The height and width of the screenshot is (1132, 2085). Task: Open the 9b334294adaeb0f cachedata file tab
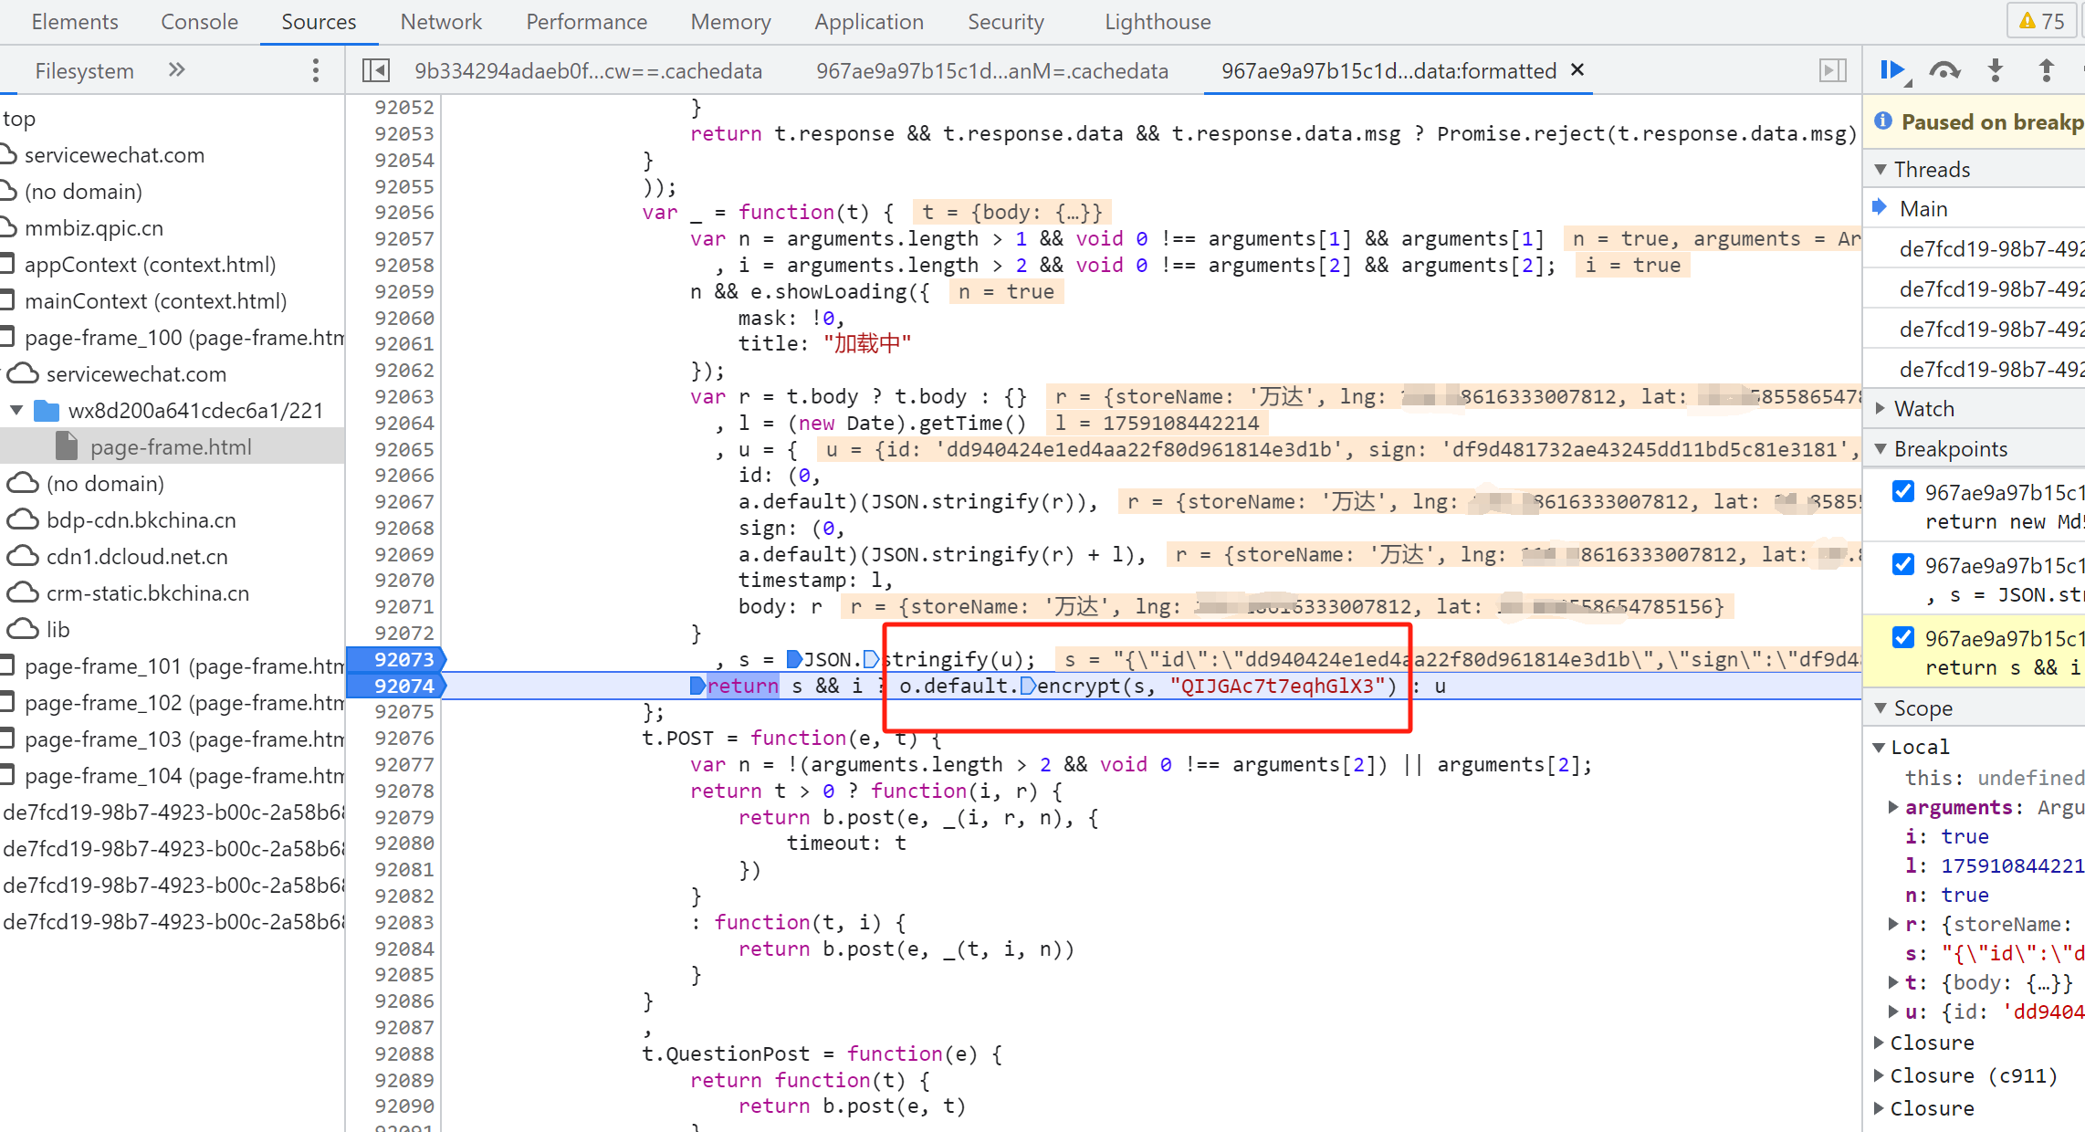pyautogui.click(x=588, y=71)
